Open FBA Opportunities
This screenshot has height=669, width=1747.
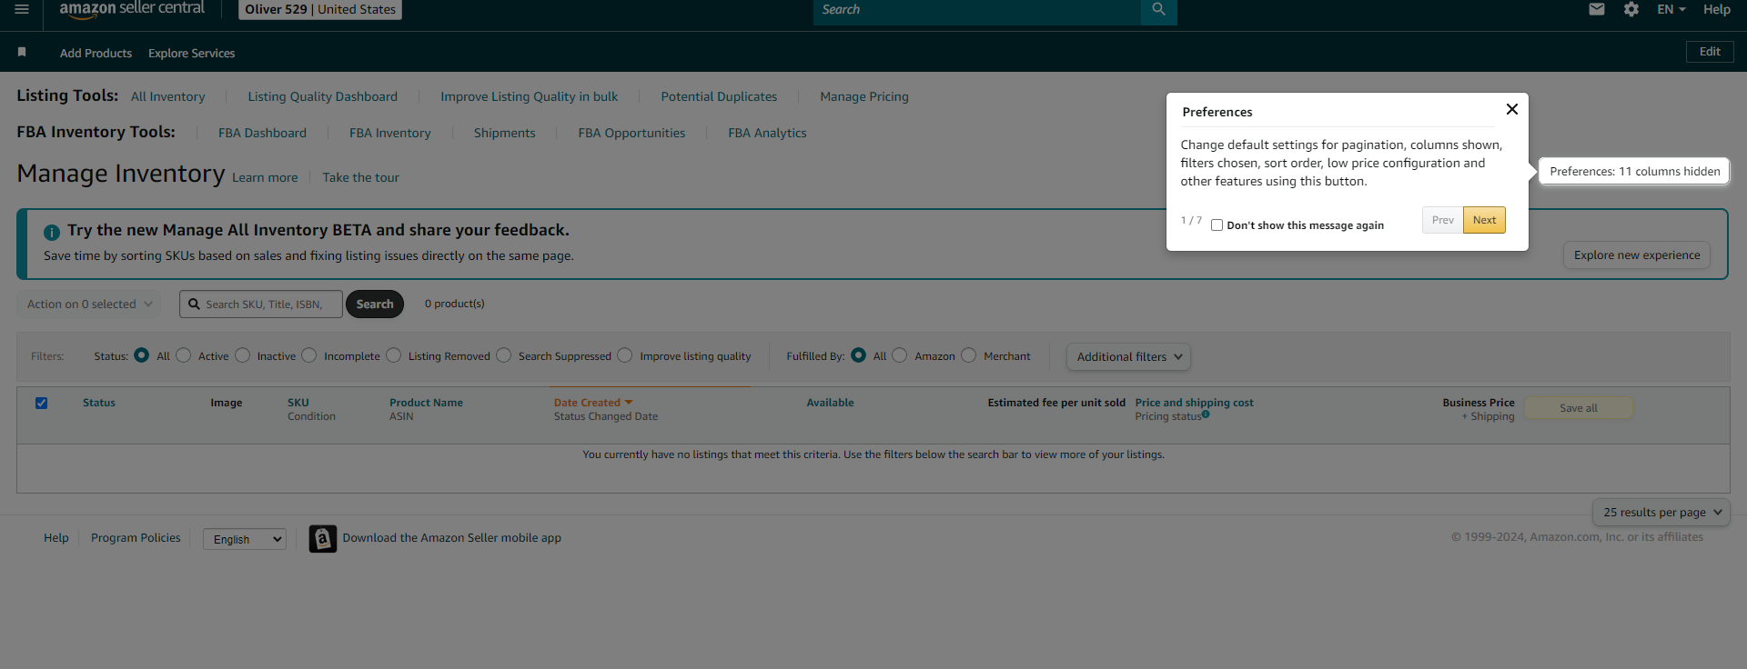point(631,133)
